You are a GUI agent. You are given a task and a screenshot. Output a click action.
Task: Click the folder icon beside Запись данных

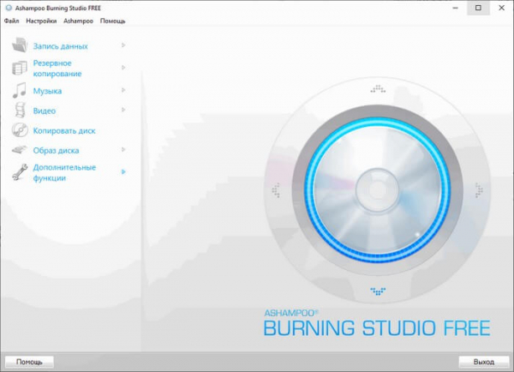20,45
